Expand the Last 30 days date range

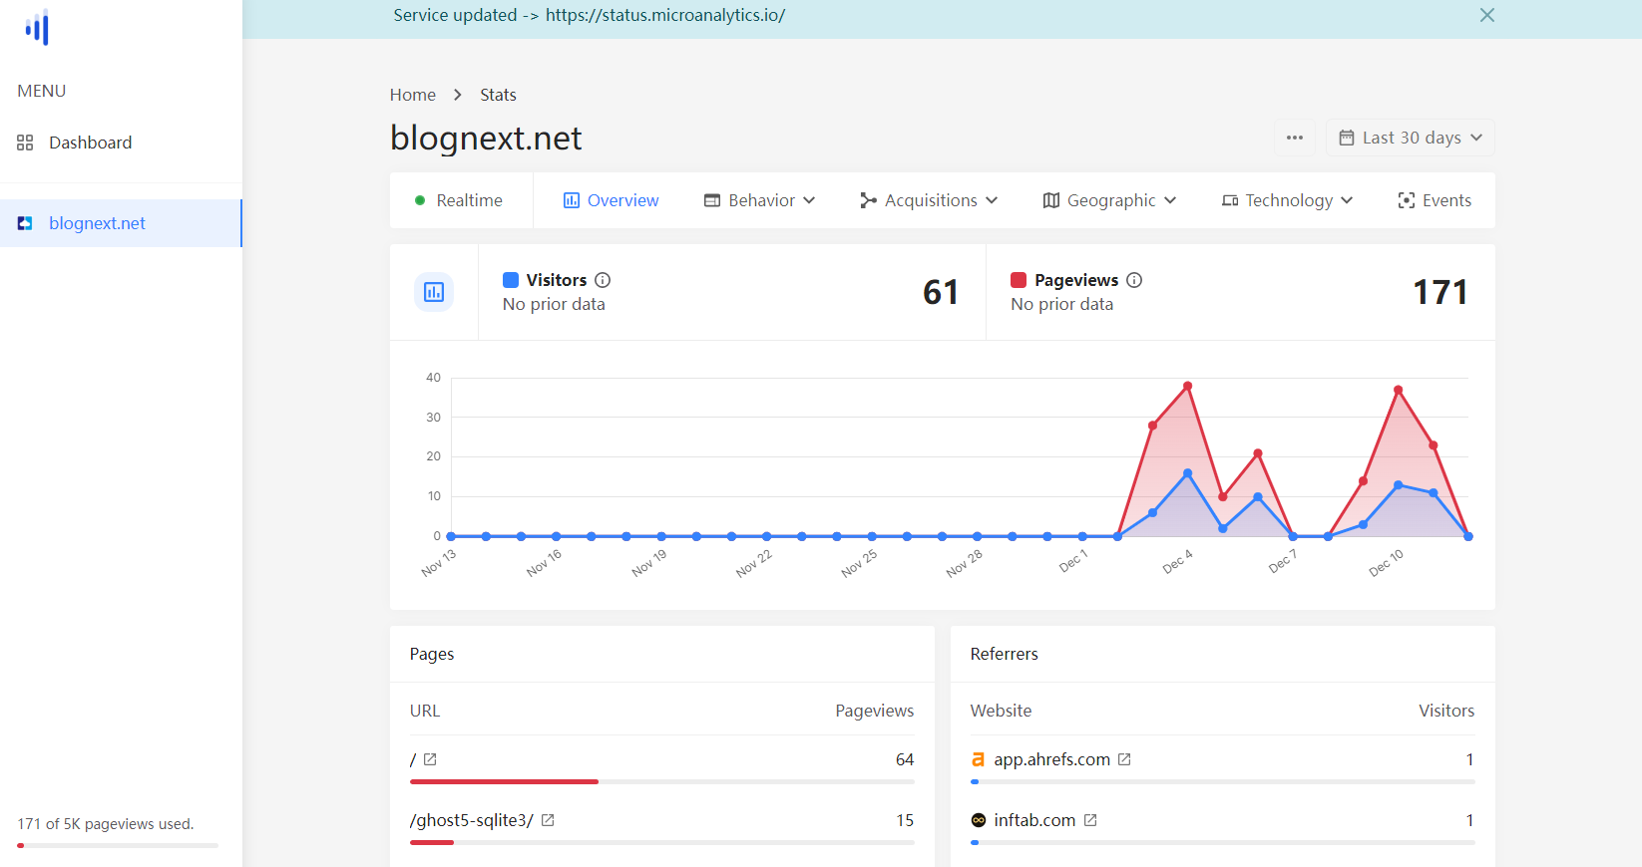(1410, 138)
